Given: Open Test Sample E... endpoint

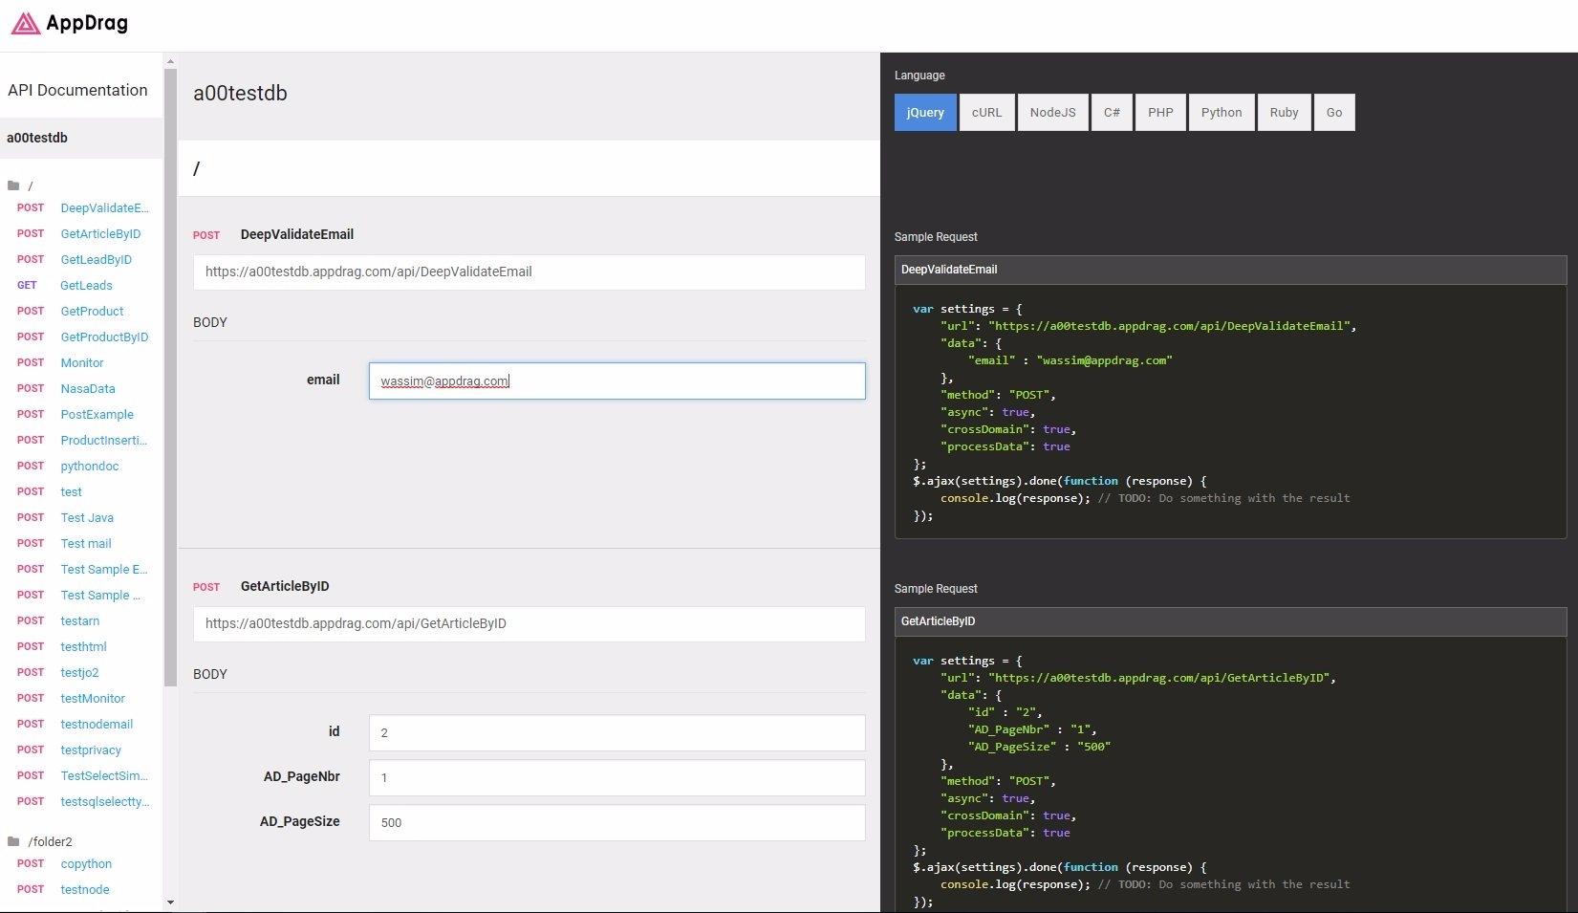Looking at the screenshot, I should [104, 569].
